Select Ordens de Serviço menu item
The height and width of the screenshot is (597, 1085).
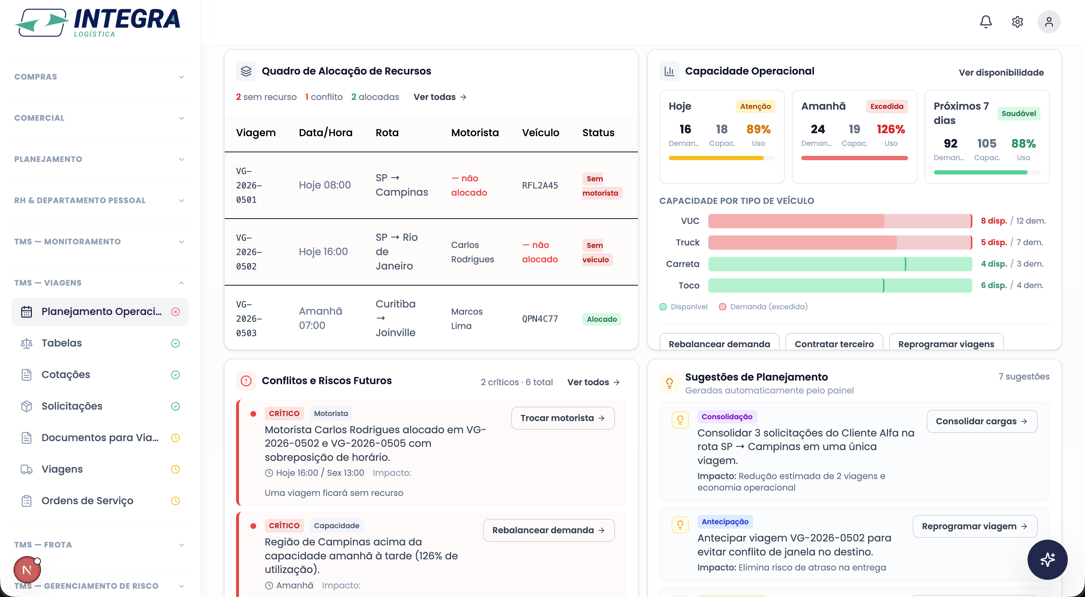(100, 501)
